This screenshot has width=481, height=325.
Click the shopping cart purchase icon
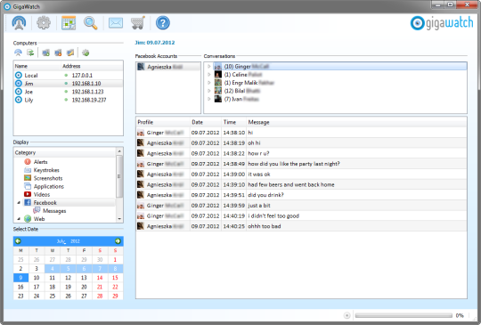point(138,22)
